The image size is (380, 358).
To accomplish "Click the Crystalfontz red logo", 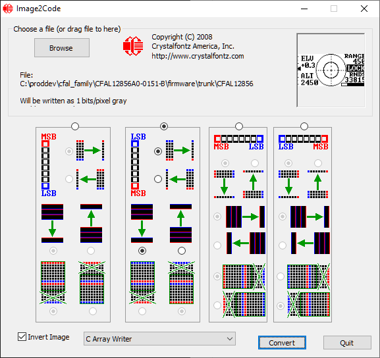I will click(133, 46).
